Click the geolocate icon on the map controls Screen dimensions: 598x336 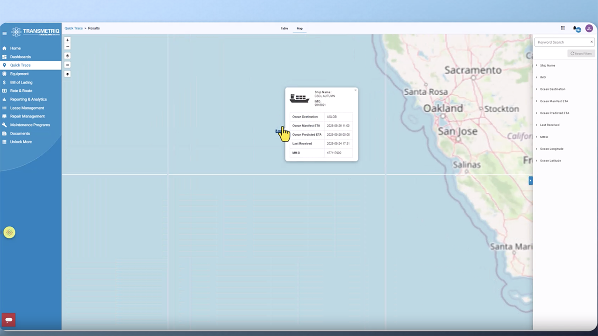coord(67,56)
